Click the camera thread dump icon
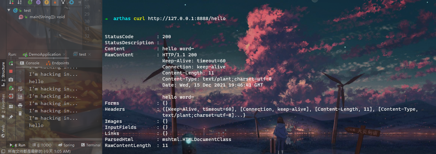The width and height of the screenshot is (436, 154). pyautogui.click(x=11, y=80)
